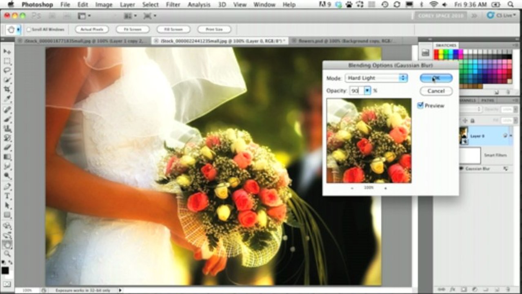
Task: Open the view extras dropdown in application bar
Action: tap(84, 16)
